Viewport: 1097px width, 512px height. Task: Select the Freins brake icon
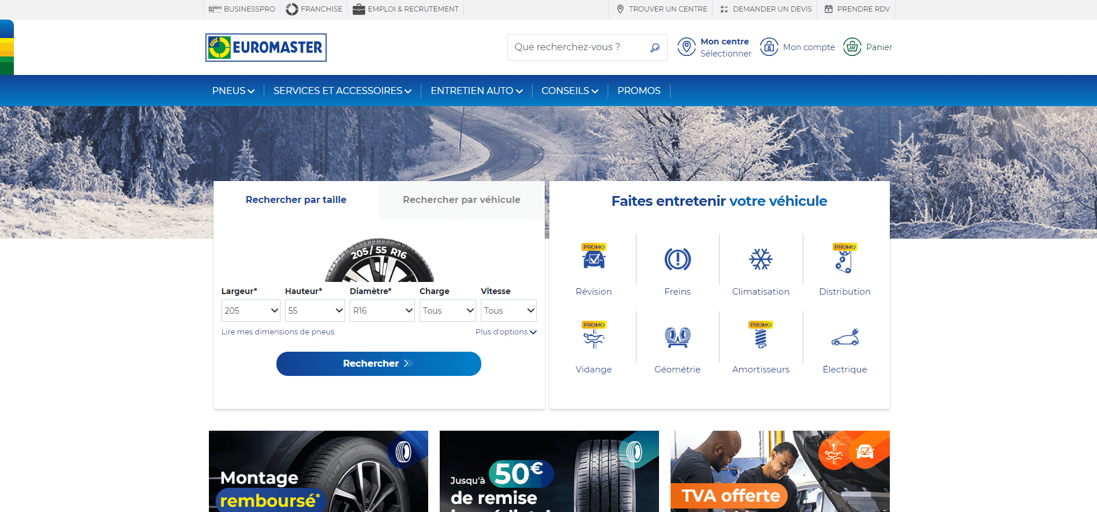point(677,259)
